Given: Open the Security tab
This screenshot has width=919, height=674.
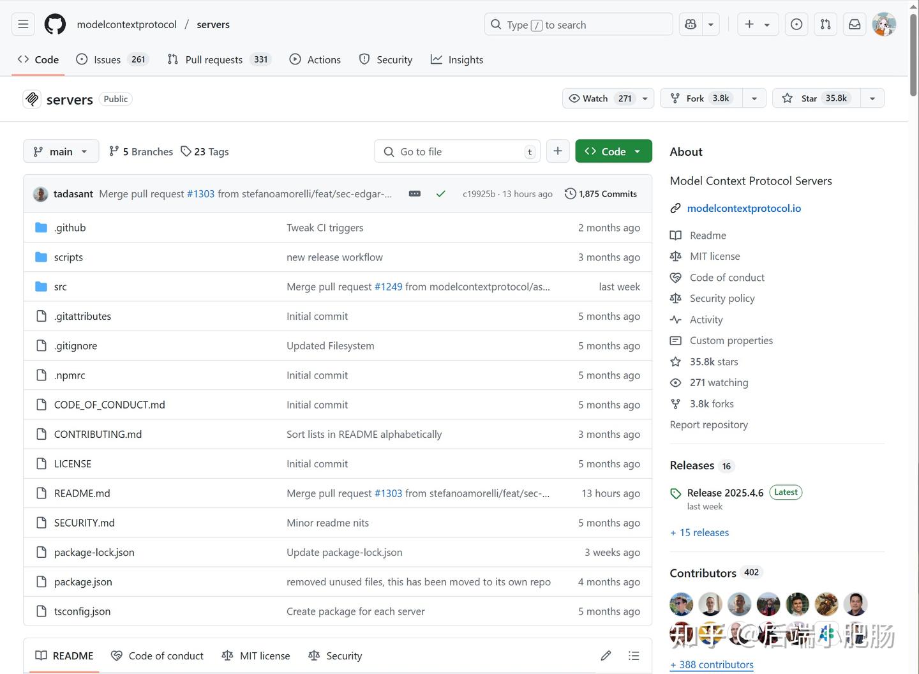Looking at the screenshot, I should 385,59.
